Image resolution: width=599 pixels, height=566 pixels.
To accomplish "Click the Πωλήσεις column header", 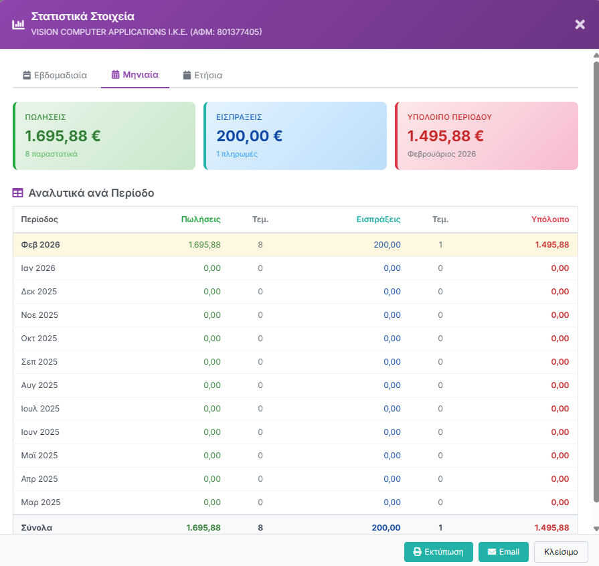I will click(x=201, y=219).
